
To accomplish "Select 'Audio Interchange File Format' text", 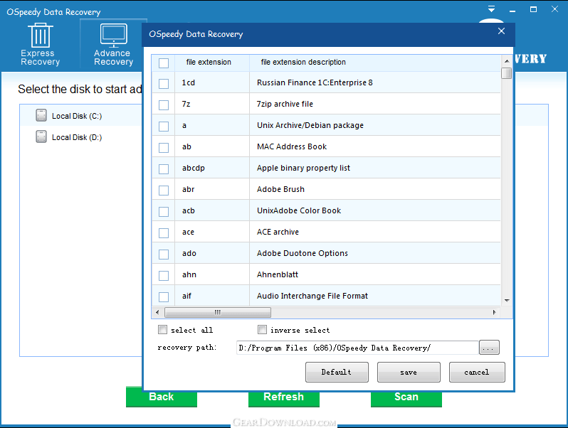I will [312, 296].
